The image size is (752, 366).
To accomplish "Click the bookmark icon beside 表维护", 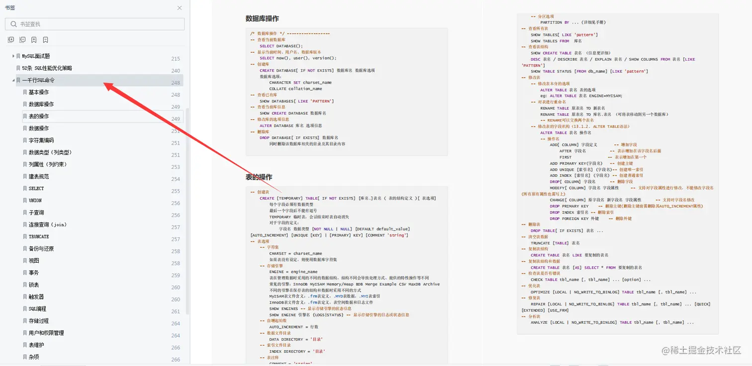I will pyautogui.click(x=25, y=345).
